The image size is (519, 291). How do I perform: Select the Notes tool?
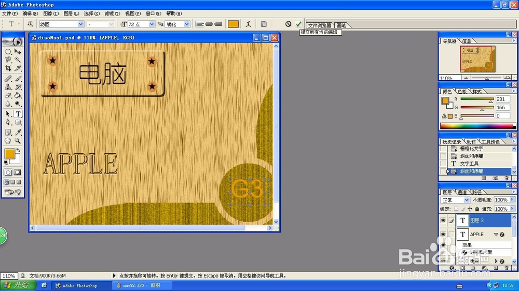tap(8, 133)
